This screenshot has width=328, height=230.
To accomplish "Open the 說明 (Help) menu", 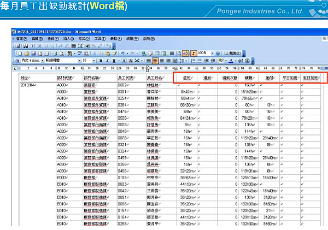I will [x=148, y=39].
